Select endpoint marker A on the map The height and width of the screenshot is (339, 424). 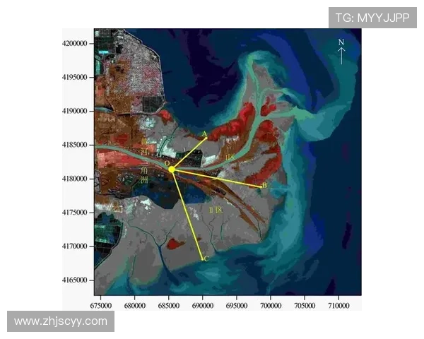point(205,134)
